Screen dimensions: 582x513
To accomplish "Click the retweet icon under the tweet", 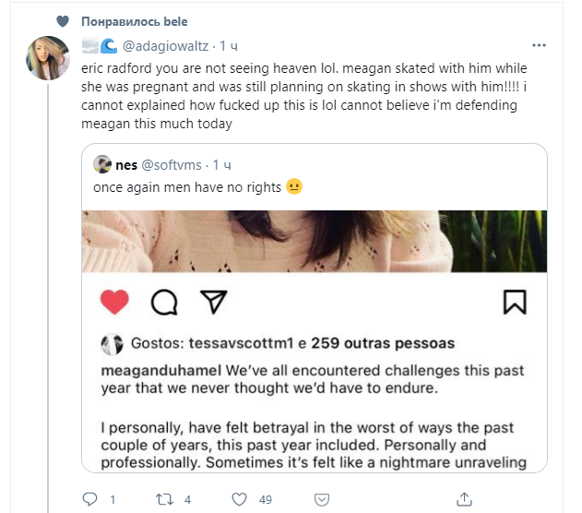I will tap(166, 498).
